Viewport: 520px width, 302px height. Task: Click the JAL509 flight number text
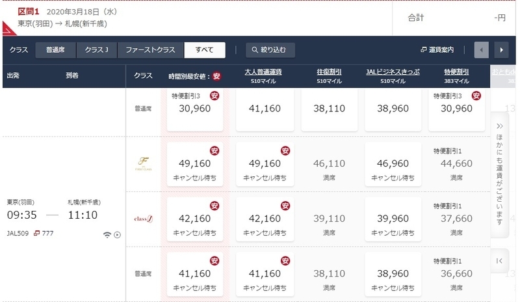(x=18, y=233)
